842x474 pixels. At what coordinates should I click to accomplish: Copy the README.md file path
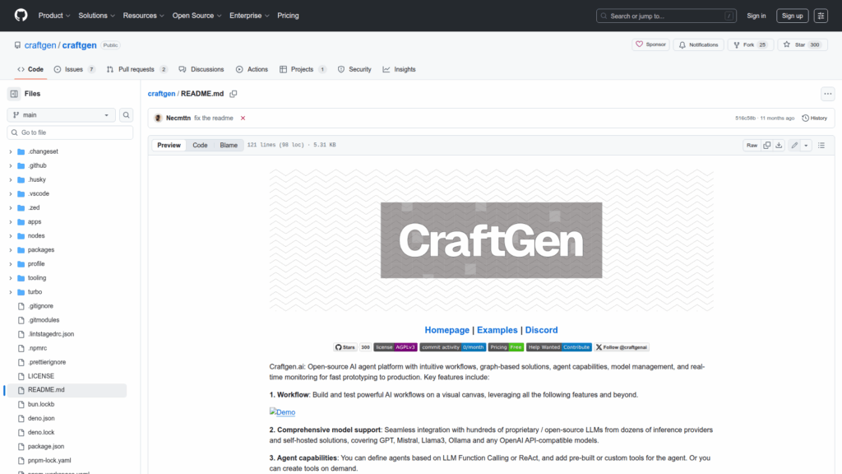[234, 94]
